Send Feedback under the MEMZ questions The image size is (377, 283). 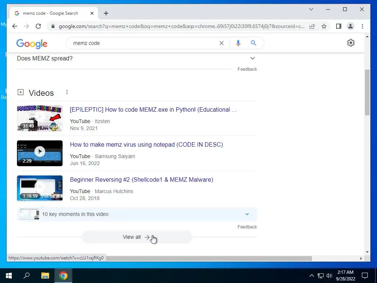pos(247,69)
